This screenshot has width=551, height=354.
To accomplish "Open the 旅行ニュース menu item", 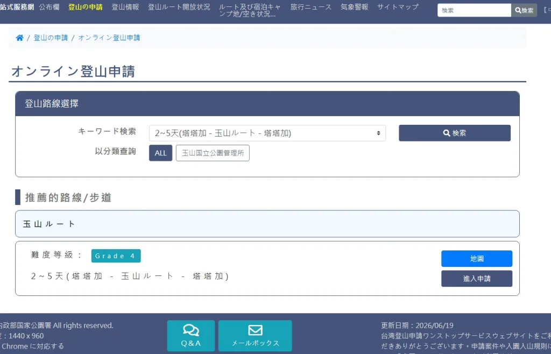I will tap(311, 7).
